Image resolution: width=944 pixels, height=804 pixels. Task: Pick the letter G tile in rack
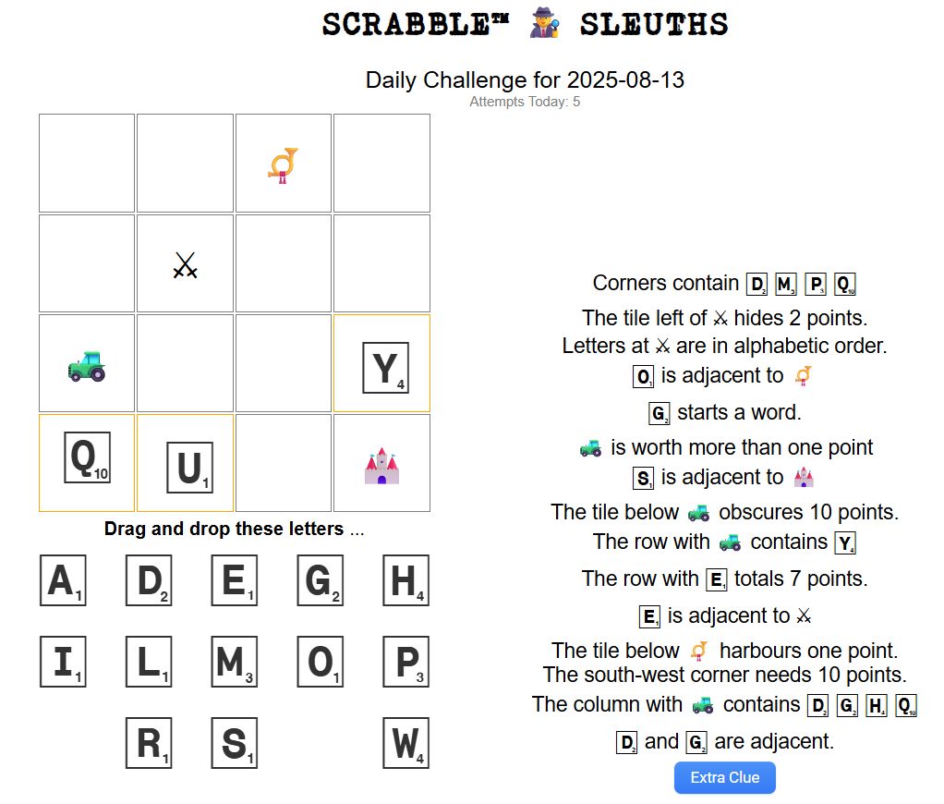coord(321,580)
